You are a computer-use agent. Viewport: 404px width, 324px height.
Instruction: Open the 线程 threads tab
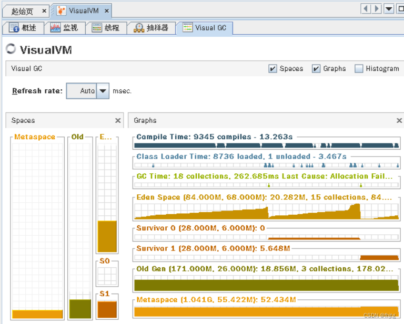(x=106, y=27)
